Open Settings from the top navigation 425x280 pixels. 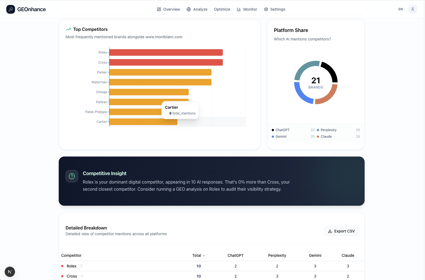click(275, 9)
